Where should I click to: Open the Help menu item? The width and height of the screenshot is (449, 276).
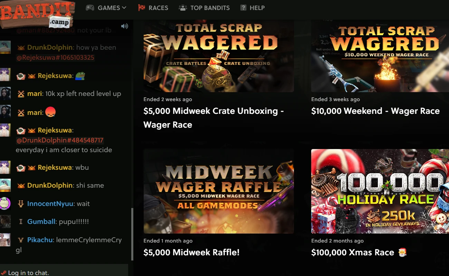(x=252, y=8)
